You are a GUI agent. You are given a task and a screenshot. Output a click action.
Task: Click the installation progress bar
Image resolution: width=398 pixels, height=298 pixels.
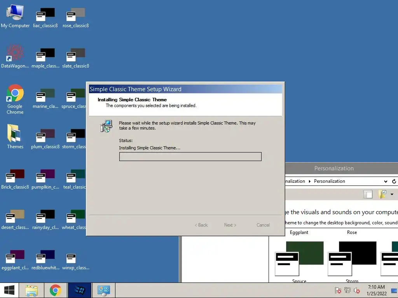[190, 157]
